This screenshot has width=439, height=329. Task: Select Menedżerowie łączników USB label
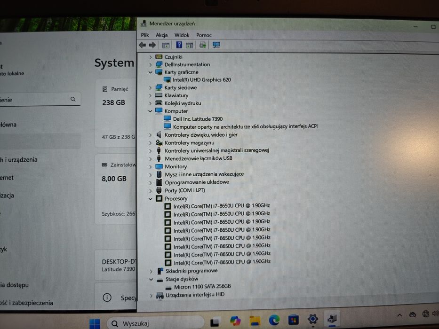point(199,158)
